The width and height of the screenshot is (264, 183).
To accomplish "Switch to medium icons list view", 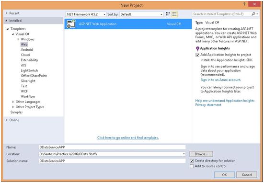I will [174, 14].
